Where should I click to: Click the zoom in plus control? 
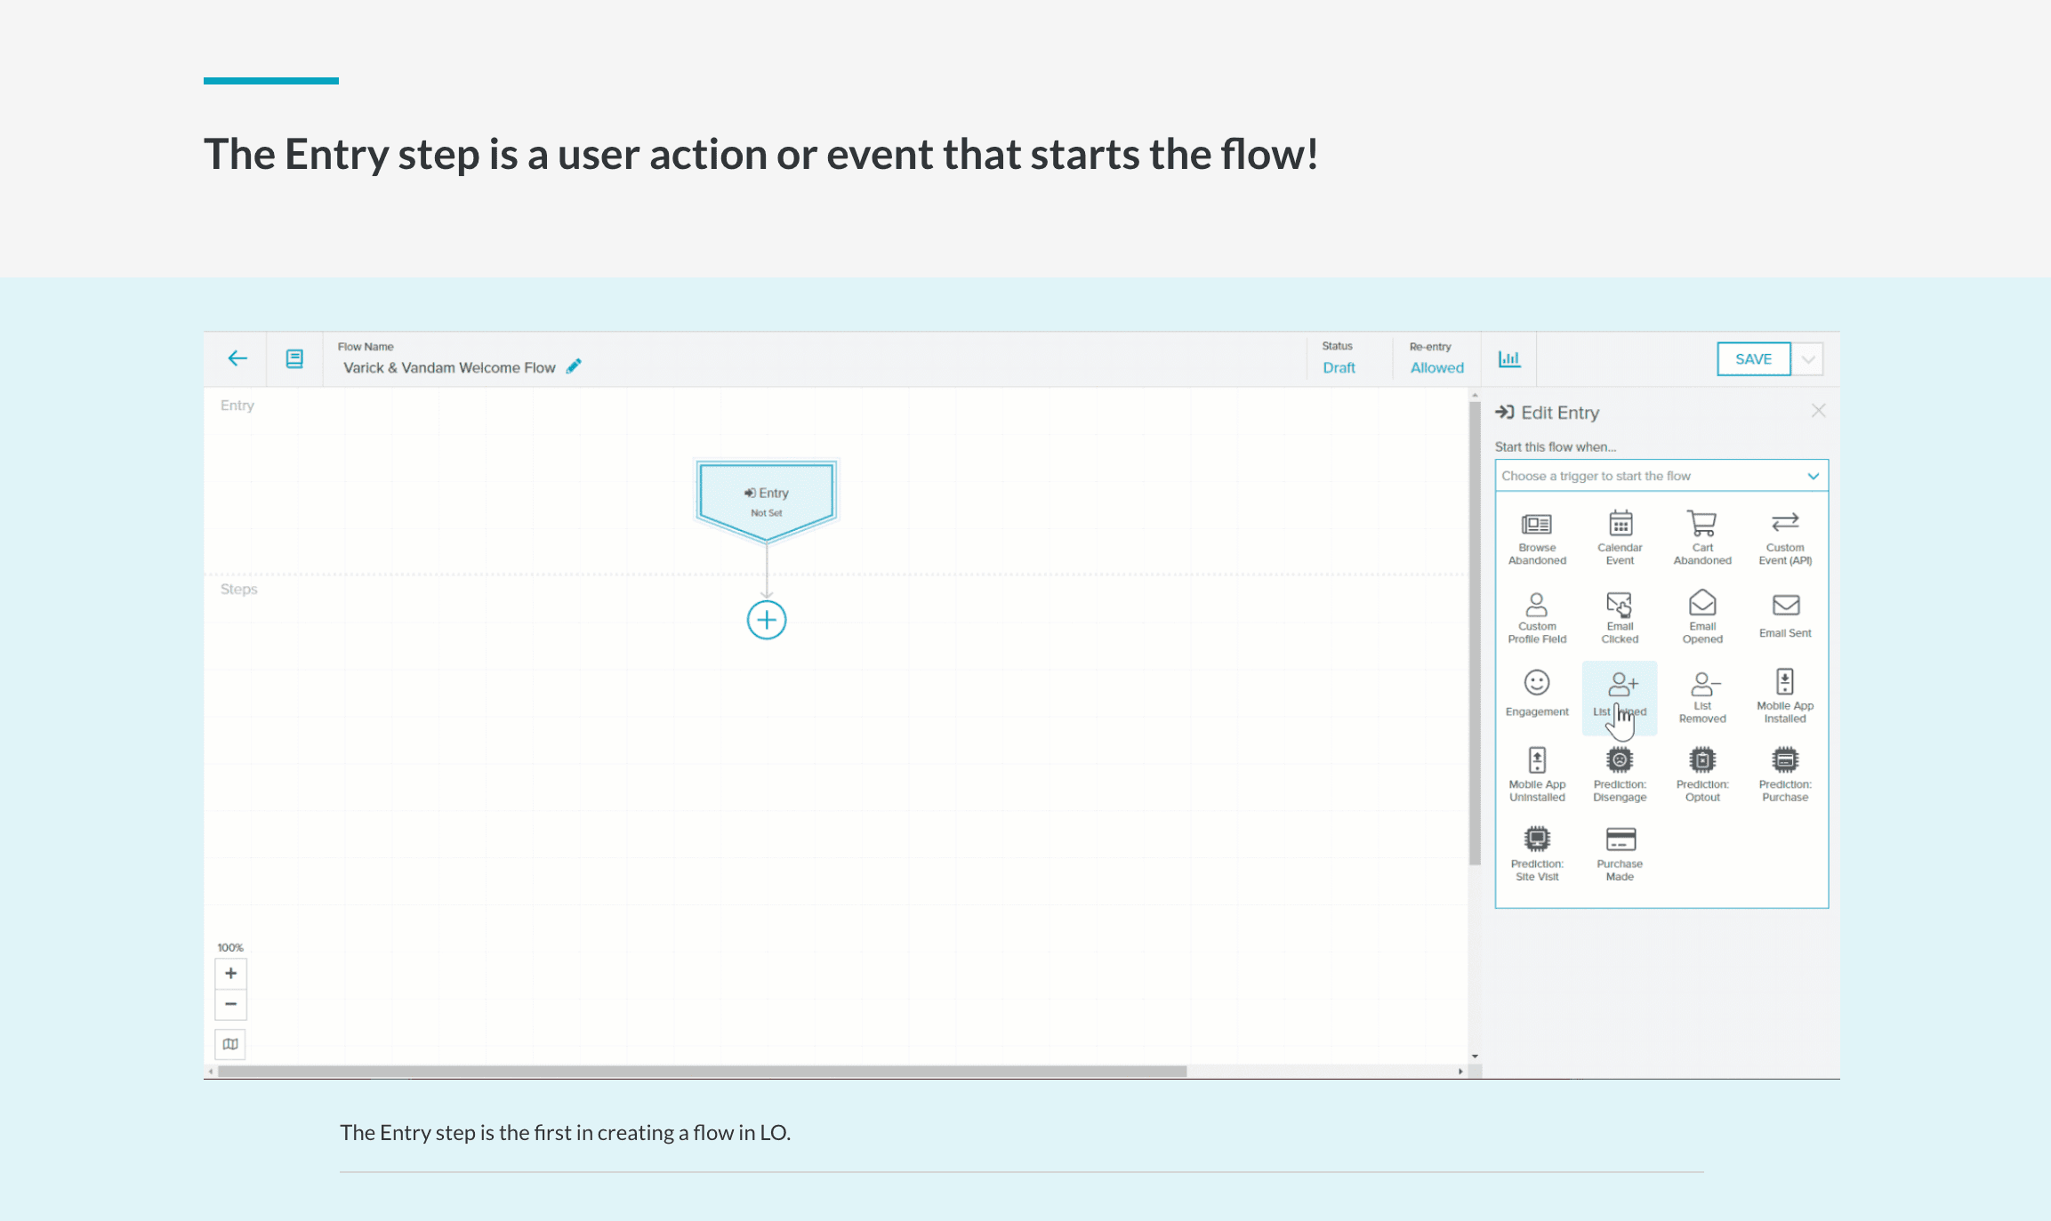pos(230,973)
